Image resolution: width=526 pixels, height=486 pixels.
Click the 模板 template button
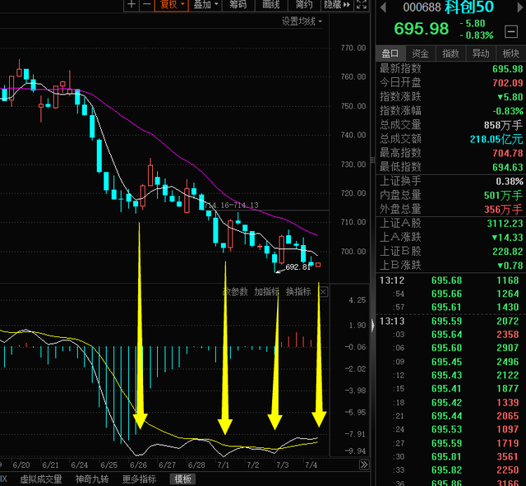point(182,479)
